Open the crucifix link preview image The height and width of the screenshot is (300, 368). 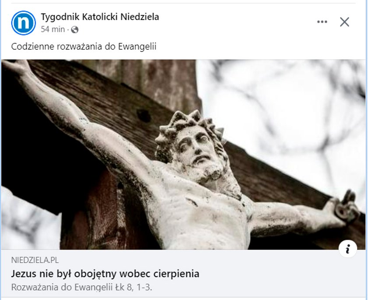(183, 155)
